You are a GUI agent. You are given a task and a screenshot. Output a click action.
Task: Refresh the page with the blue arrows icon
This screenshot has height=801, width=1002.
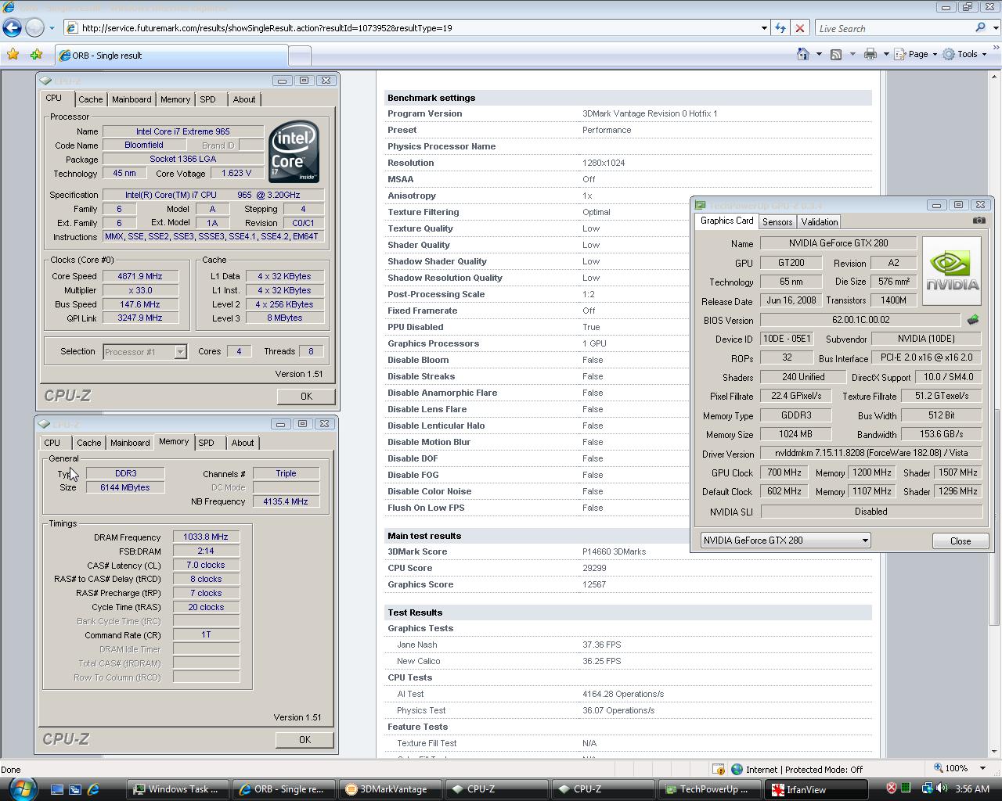coord(780,28)
